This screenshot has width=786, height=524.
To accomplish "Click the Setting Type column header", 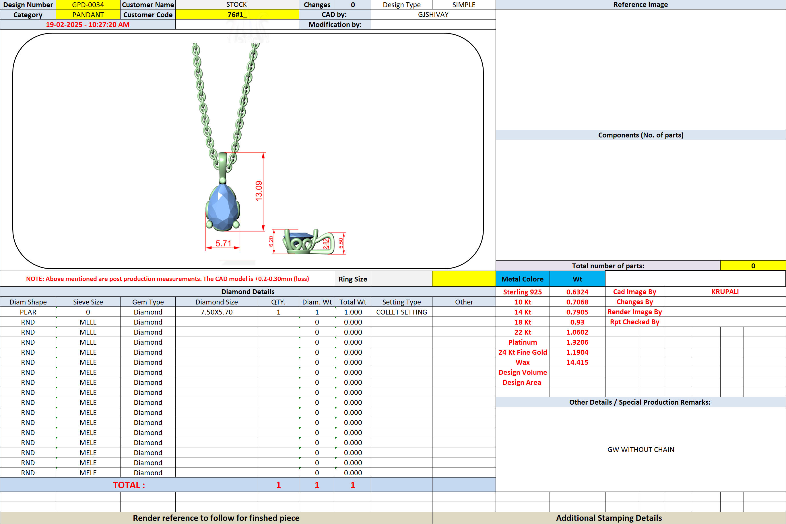I will point(402,302).
